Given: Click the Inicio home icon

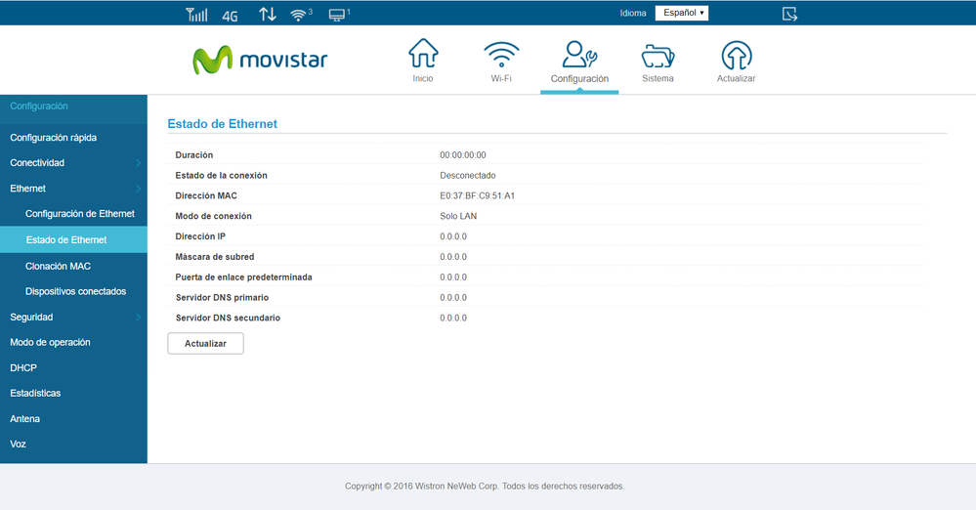Looking at the screenshot, I should click(x=422, y=56).
